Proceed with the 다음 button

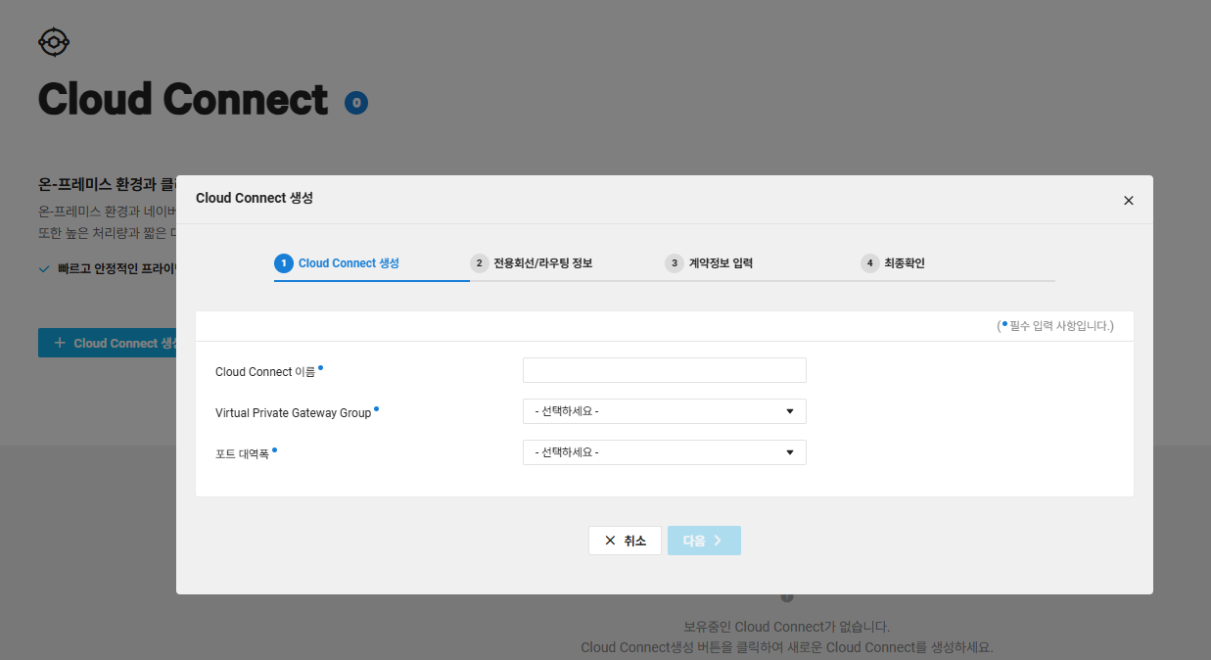tap(704, 541)
